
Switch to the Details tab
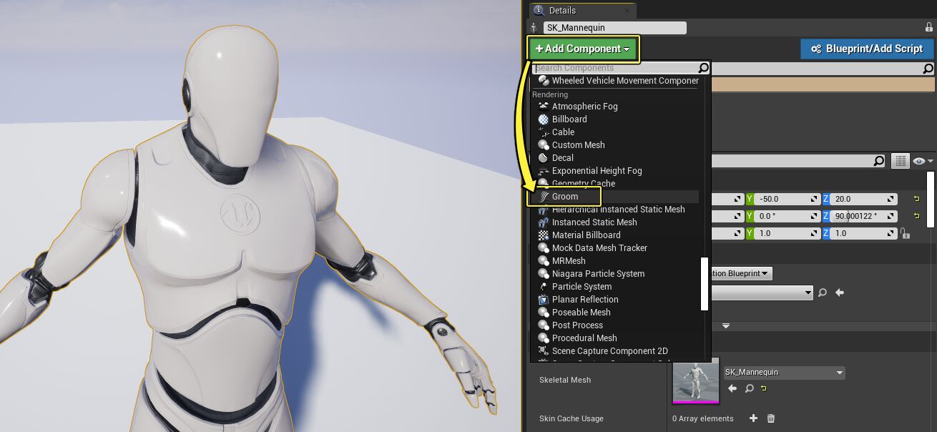click(561, 11)
